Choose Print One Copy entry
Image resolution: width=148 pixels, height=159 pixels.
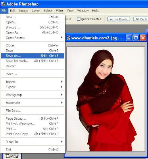[x=33, y=134]
